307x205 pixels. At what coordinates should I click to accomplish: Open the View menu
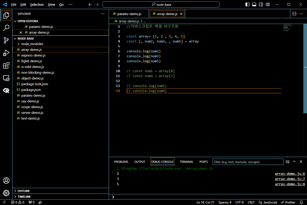(52, 4)
